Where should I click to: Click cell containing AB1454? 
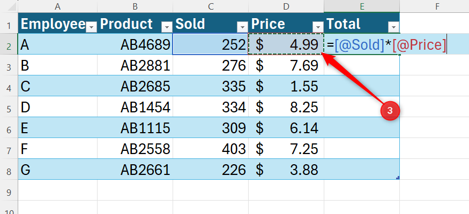point(135,106)
